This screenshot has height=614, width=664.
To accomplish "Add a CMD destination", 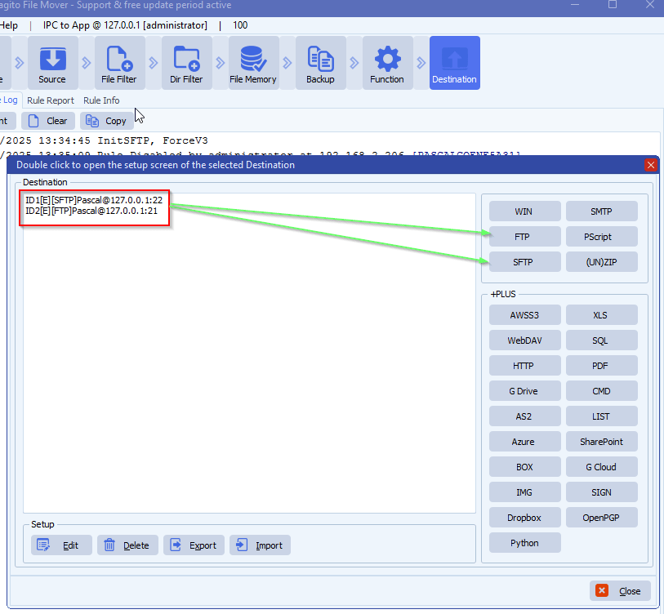I will point(601,391).
